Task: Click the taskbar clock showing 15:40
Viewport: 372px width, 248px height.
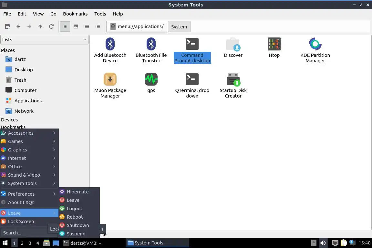Action: coord(364,243)
